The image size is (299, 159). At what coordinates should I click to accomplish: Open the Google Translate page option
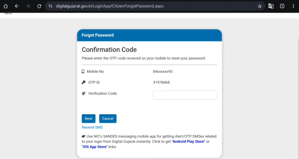[271, 6]
